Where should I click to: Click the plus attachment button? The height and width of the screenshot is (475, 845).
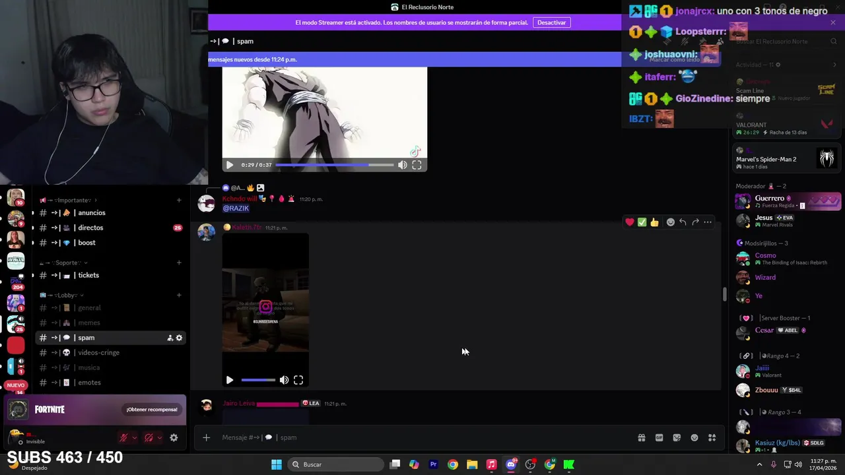[x=206, y=437]
